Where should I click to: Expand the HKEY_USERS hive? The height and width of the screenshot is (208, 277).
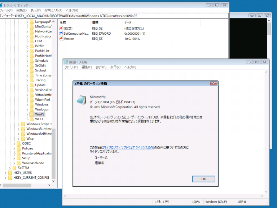pos(6,173)
